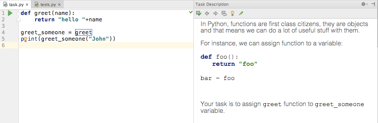Viewport: 378px width, 123px height.
Task: Click the return keyword on line 2
Action: coord(45,19)
